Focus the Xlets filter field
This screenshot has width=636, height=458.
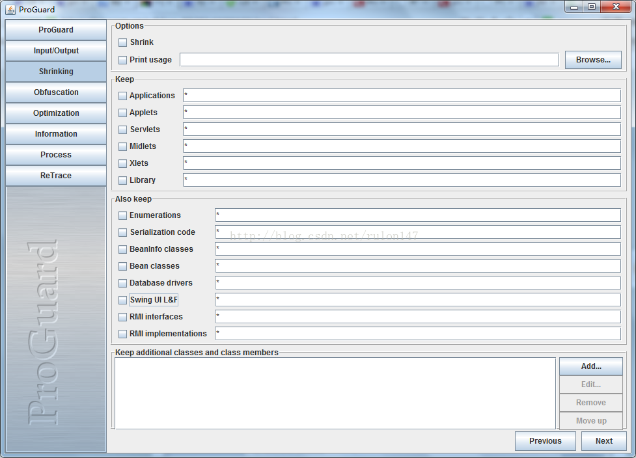(402, 163)
